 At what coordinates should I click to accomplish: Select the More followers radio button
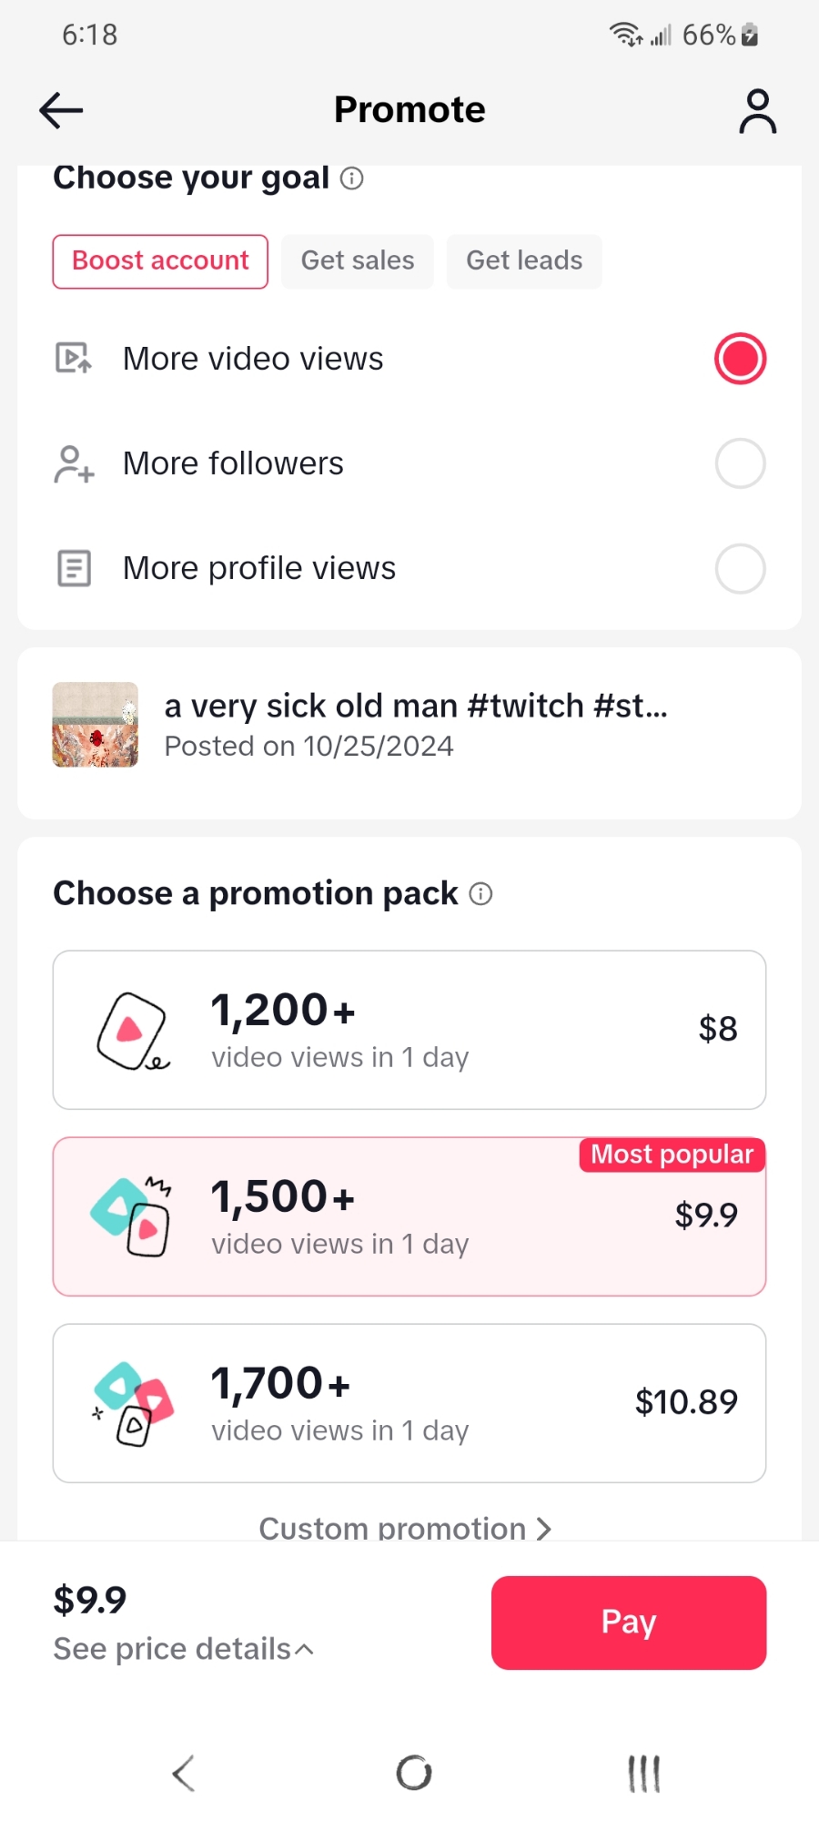[740, 463]
